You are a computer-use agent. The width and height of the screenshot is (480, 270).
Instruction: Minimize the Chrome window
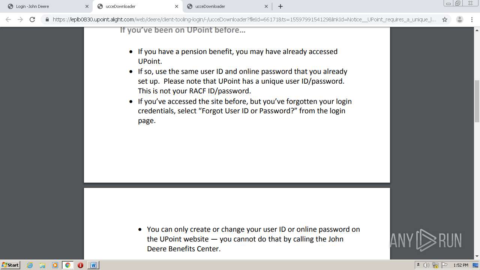(448, 3)
